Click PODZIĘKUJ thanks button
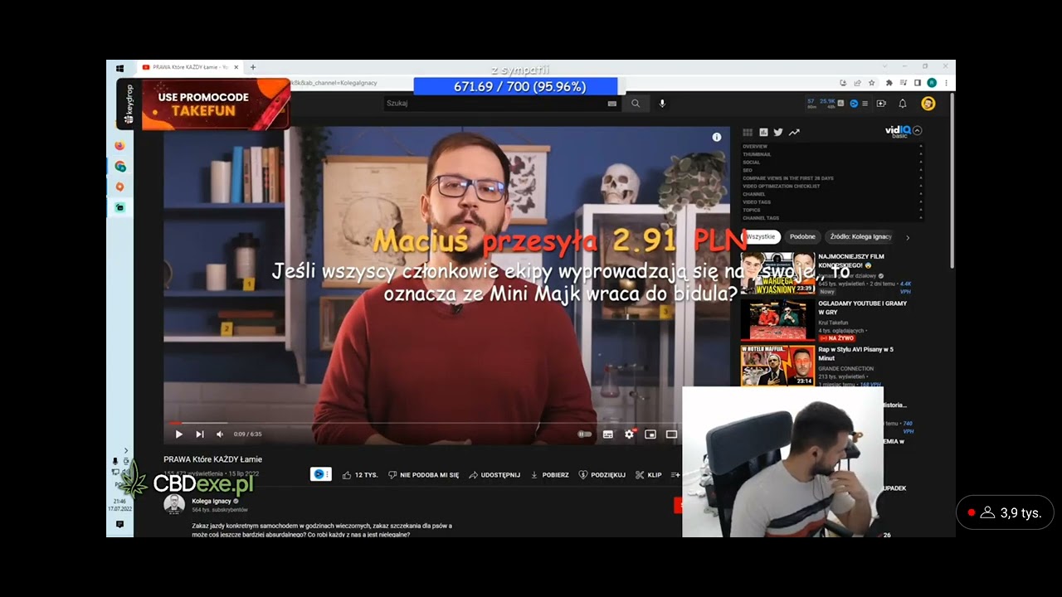The width and height of the screenshot is (1062, 597). click(x=602, y=475)
